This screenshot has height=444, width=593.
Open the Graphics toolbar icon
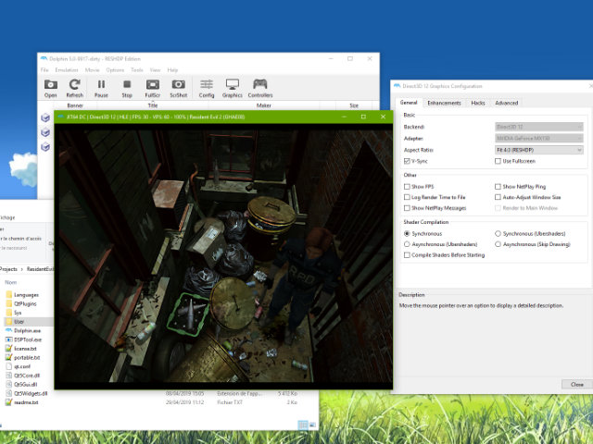tap(233, 89)
